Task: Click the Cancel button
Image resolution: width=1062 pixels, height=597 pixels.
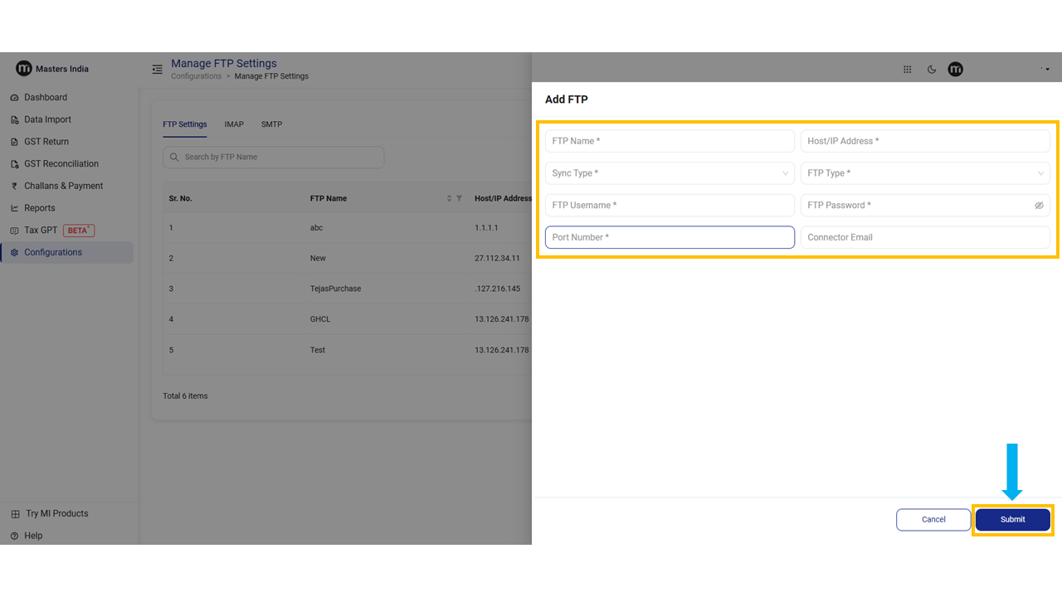Action: (x=933, y=520)
